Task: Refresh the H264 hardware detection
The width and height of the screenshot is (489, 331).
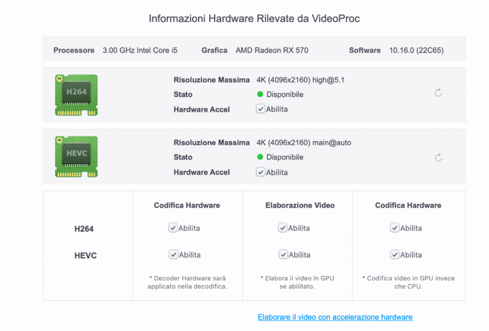Action: click(x=438, y=93)
